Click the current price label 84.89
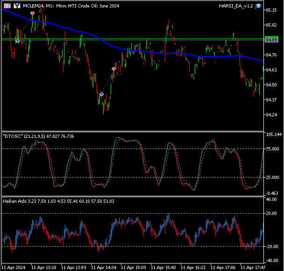The width and height of the screenshot is (284, 271). (x=271, y=40)
